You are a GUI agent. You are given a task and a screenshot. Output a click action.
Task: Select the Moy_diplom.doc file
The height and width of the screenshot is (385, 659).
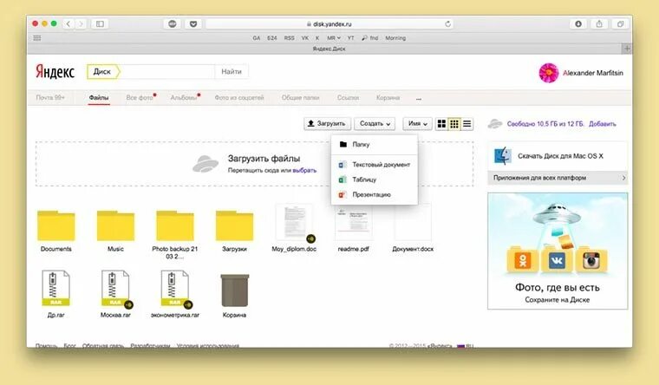pyautogui.click(x=294, y=228)
